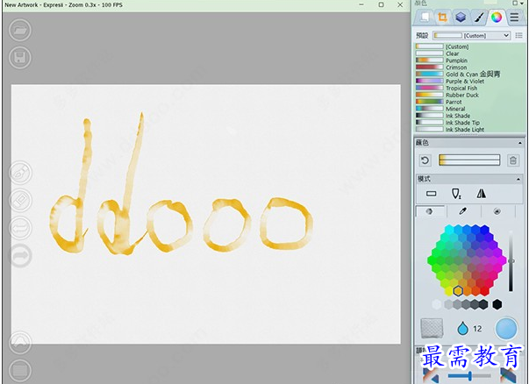Pick the white hexagon swatch
This screenshot has height=384, width=529.
pyautogui.click(x=437, y=304)
